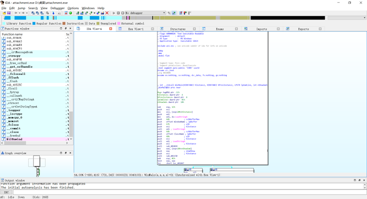
Task: Switch to the Hex View-1 tab
Action: [136, 29]
